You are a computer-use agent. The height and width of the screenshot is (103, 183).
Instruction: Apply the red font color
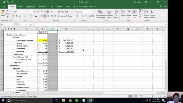(36, 16)
